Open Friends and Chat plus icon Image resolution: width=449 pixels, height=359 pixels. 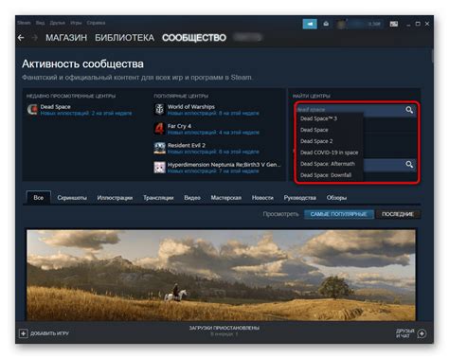[422, 333]
